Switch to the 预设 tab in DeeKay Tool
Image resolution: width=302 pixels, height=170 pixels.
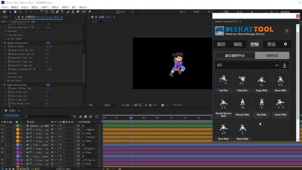pos(271,44)
